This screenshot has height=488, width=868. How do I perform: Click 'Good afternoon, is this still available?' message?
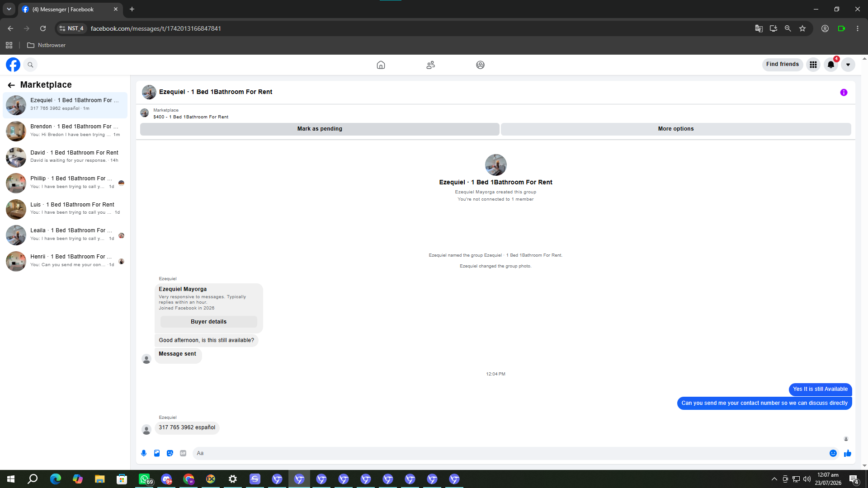click(x=206, y=340)
